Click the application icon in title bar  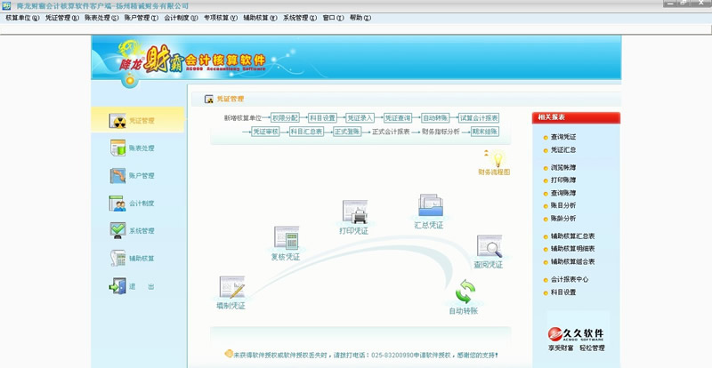click(x=6, y=5)
